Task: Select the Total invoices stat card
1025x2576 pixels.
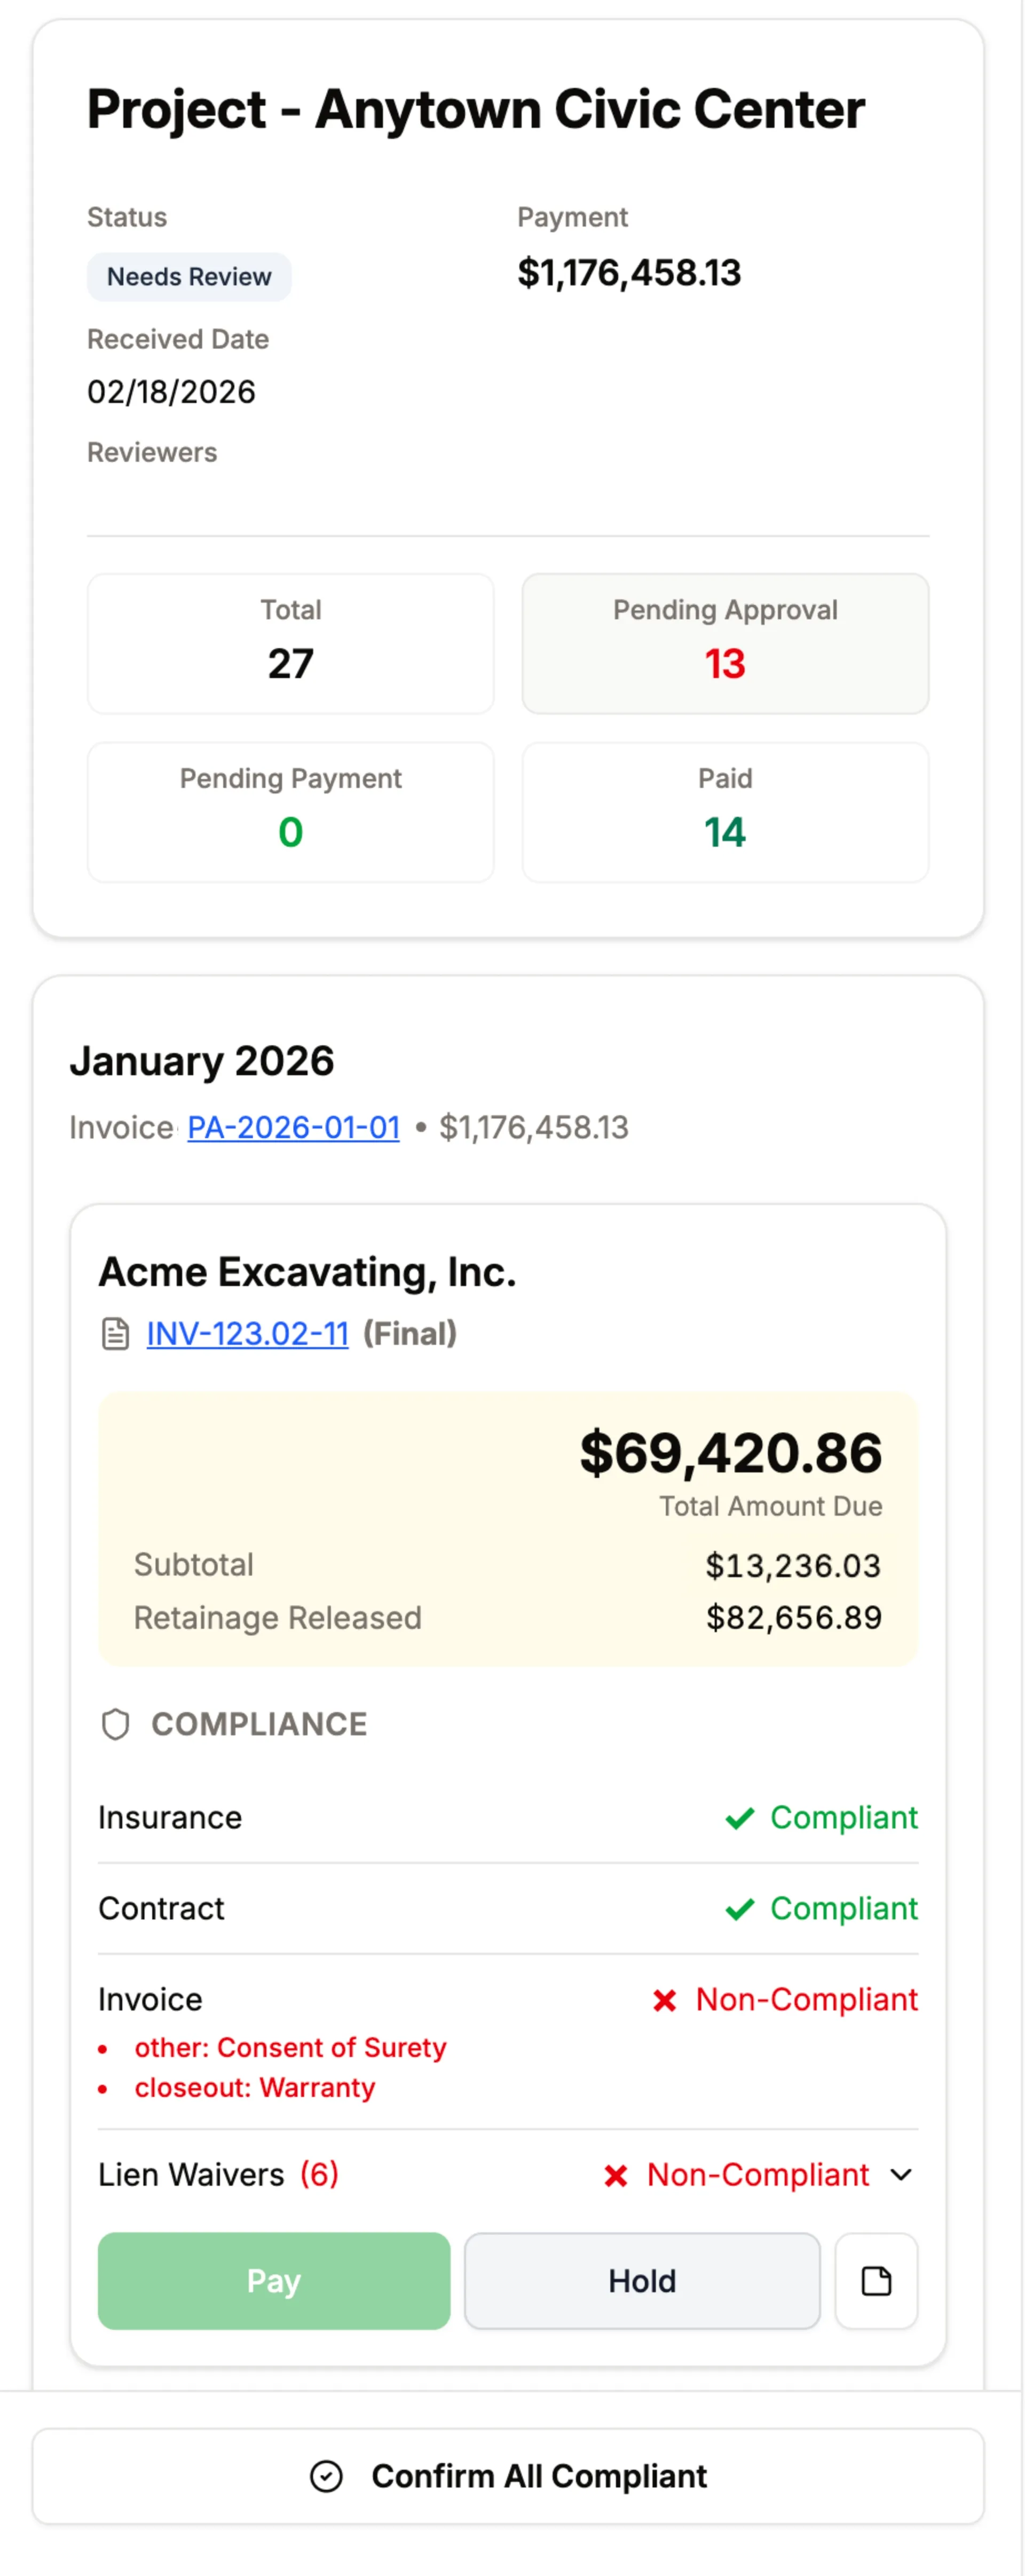Action: 290,643
